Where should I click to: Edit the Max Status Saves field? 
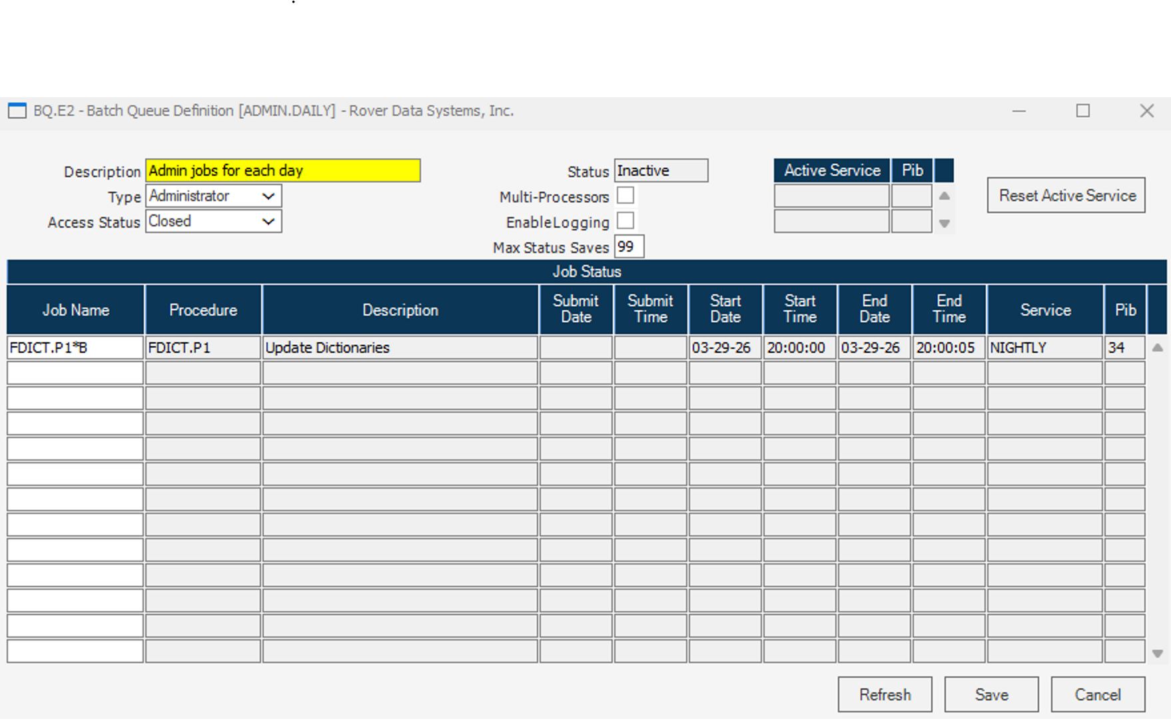[x=629, y=247]
